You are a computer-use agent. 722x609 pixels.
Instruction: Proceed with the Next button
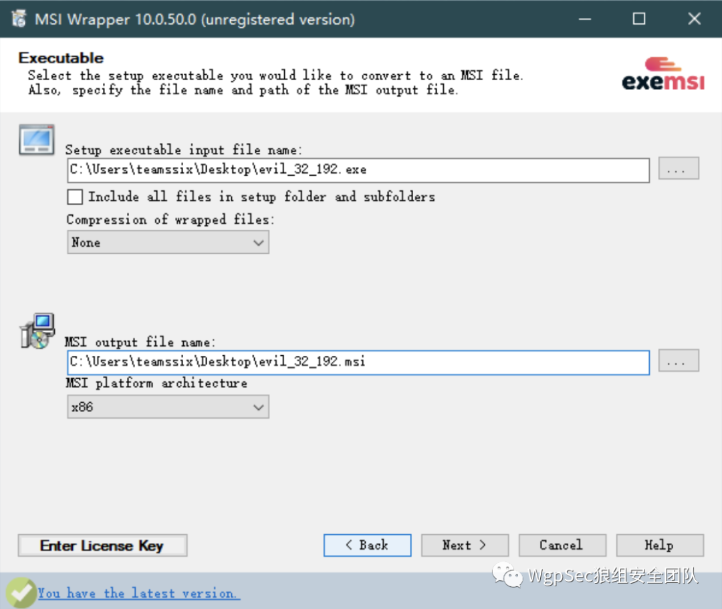(x=465, y=546)
